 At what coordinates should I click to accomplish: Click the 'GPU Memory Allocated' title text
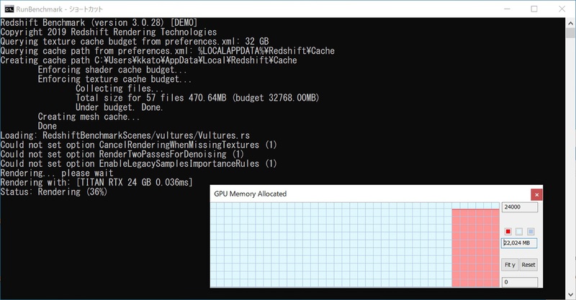point(250,194)
